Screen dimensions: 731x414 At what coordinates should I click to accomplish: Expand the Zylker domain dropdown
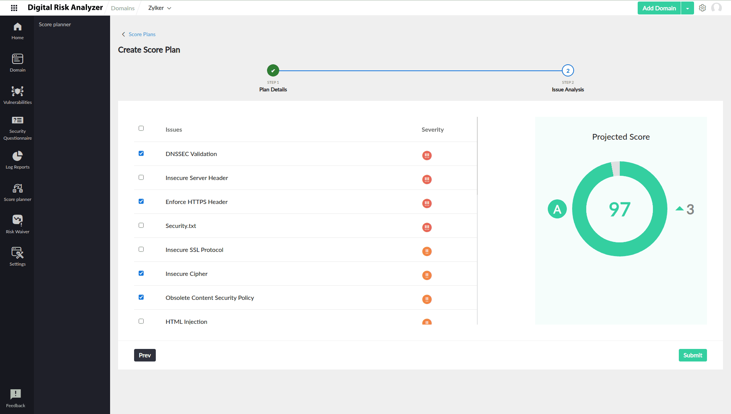160,8
